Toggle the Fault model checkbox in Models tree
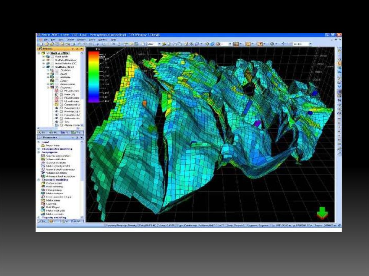 pyautogui.click(x=52, y=57)
